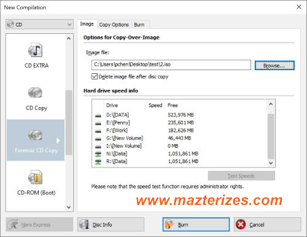Select the F:\[Work] drive row

[x=180, y=131]
